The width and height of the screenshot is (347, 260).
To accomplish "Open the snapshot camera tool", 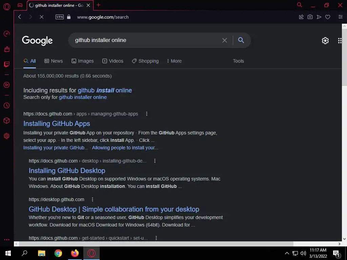I will [310, 17].
